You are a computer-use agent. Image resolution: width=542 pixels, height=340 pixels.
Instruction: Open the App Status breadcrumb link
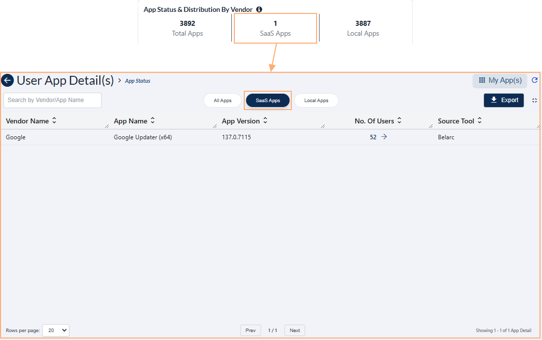point(137,80)
